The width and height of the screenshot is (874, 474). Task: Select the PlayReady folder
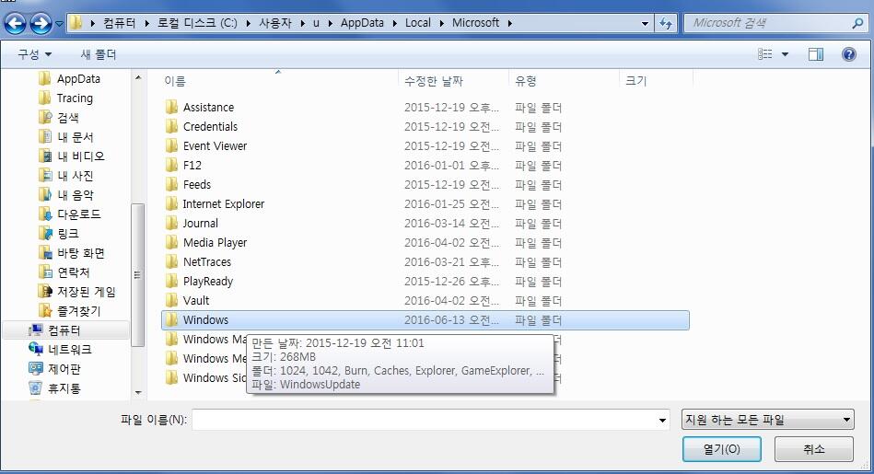click(x=208, y=282)
